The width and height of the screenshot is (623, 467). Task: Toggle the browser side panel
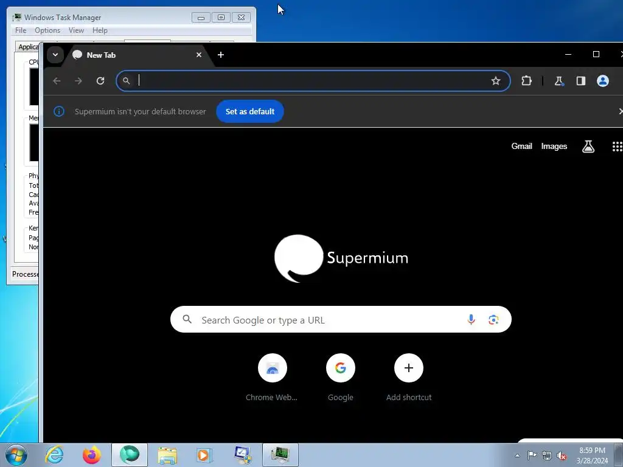(581, 81)
